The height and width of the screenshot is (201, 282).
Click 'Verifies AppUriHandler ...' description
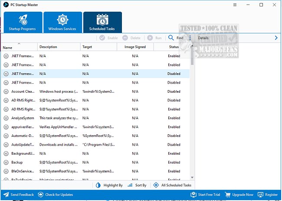pyautogui.click(x=58, y=127)
